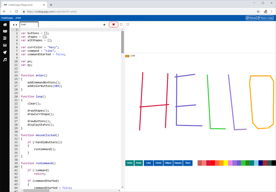
Task: Pick the forest green color swatch
Action: (x=248, y=163)
